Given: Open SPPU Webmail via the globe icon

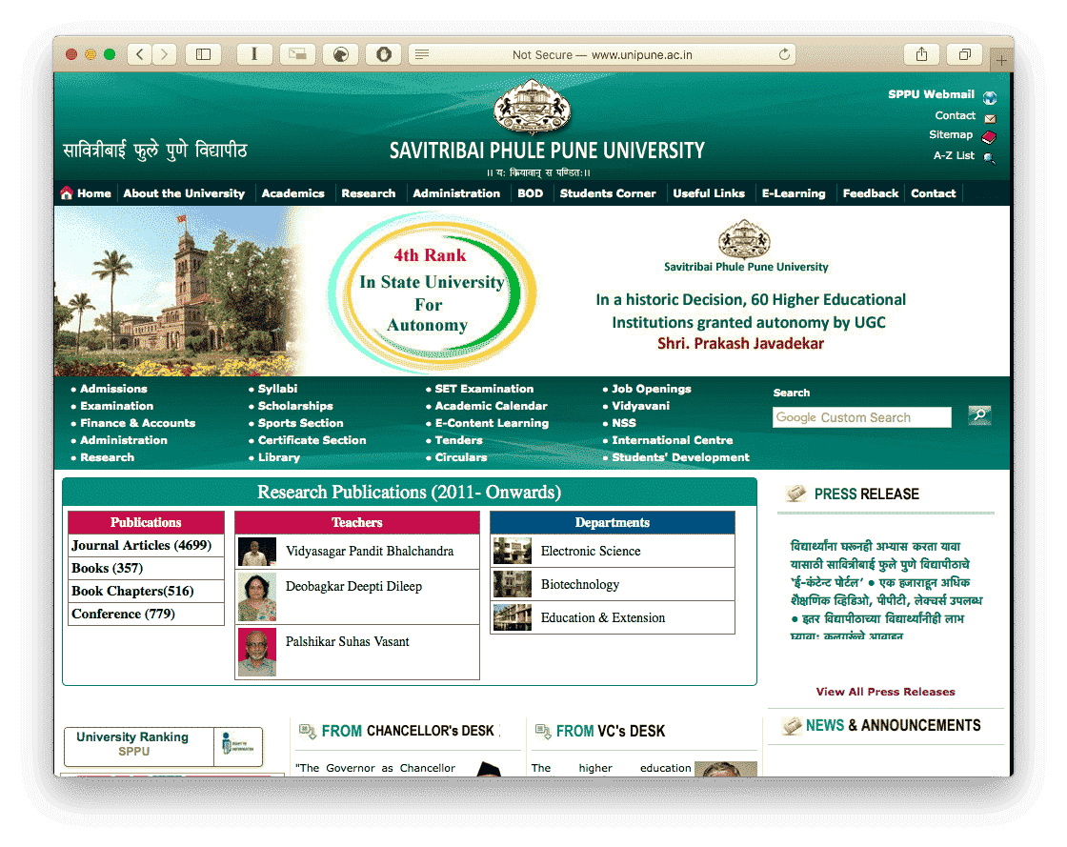Looking at the screenshot, I should [x=989, y=96].
